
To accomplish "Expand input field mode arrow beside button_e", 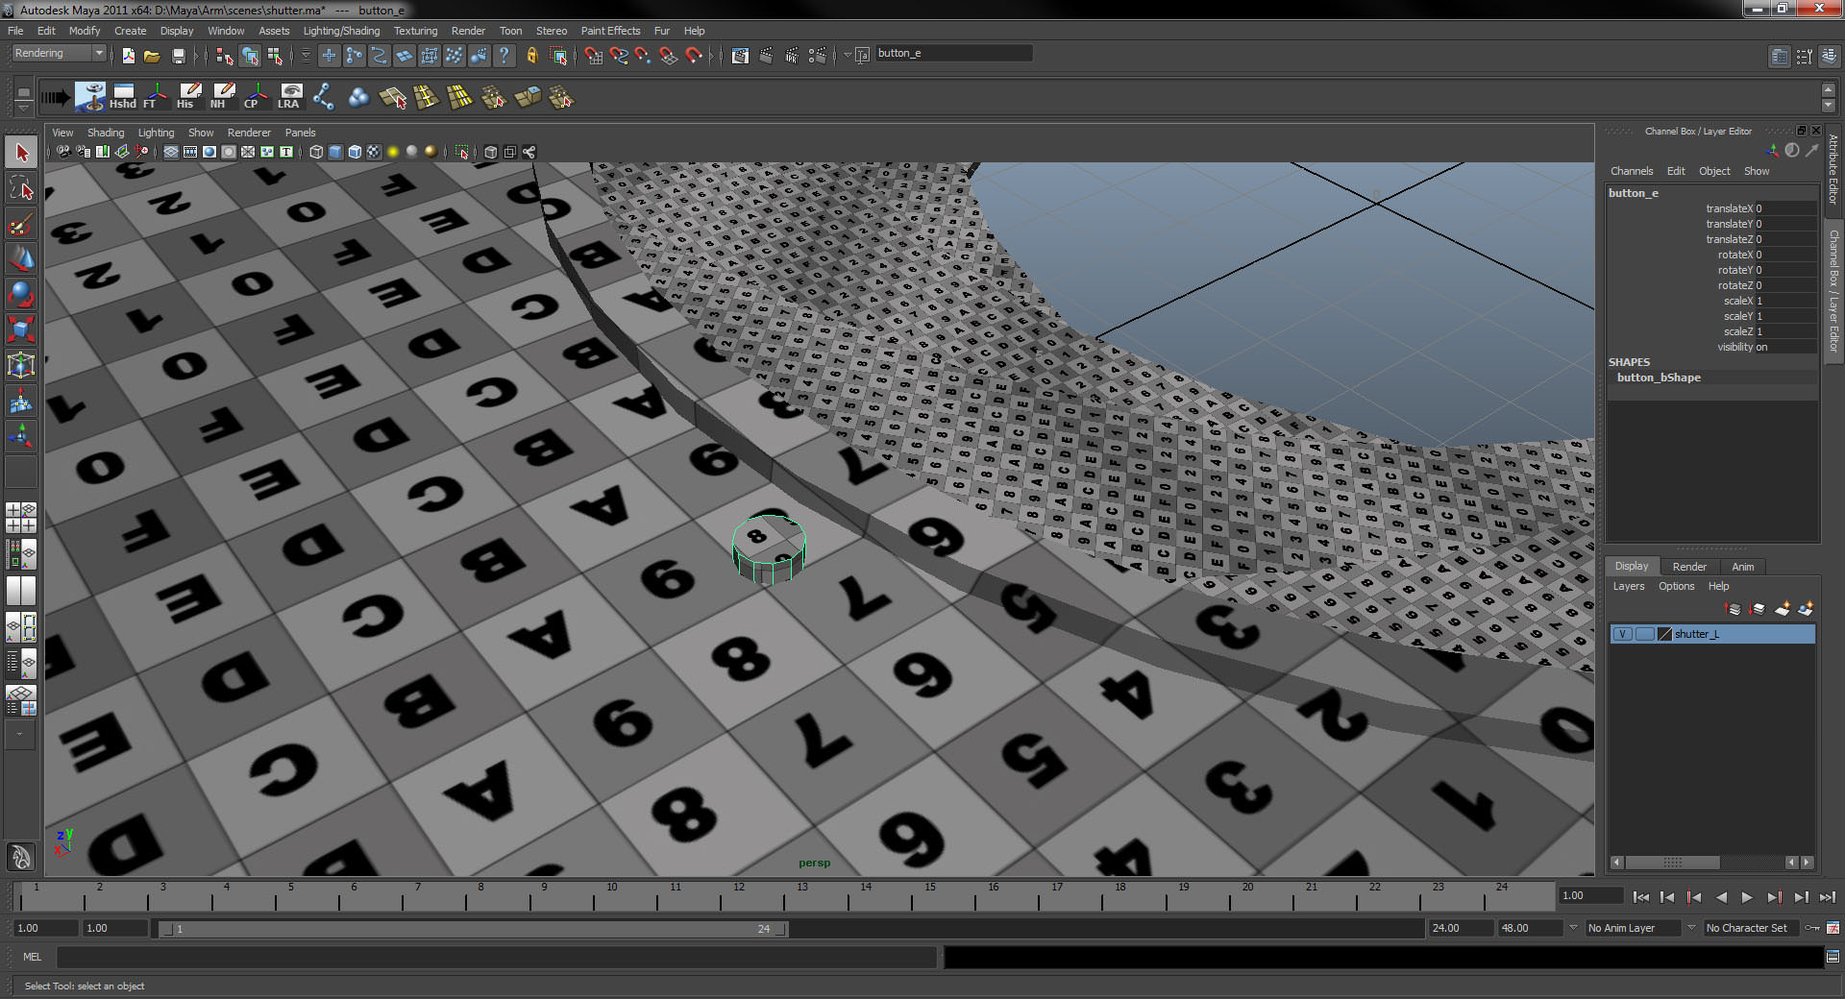I will coord(848,55).
